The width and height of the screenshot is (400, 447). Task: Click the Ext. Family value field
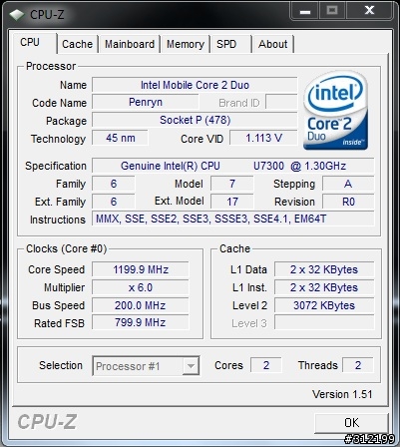click(x=114, y=202)
